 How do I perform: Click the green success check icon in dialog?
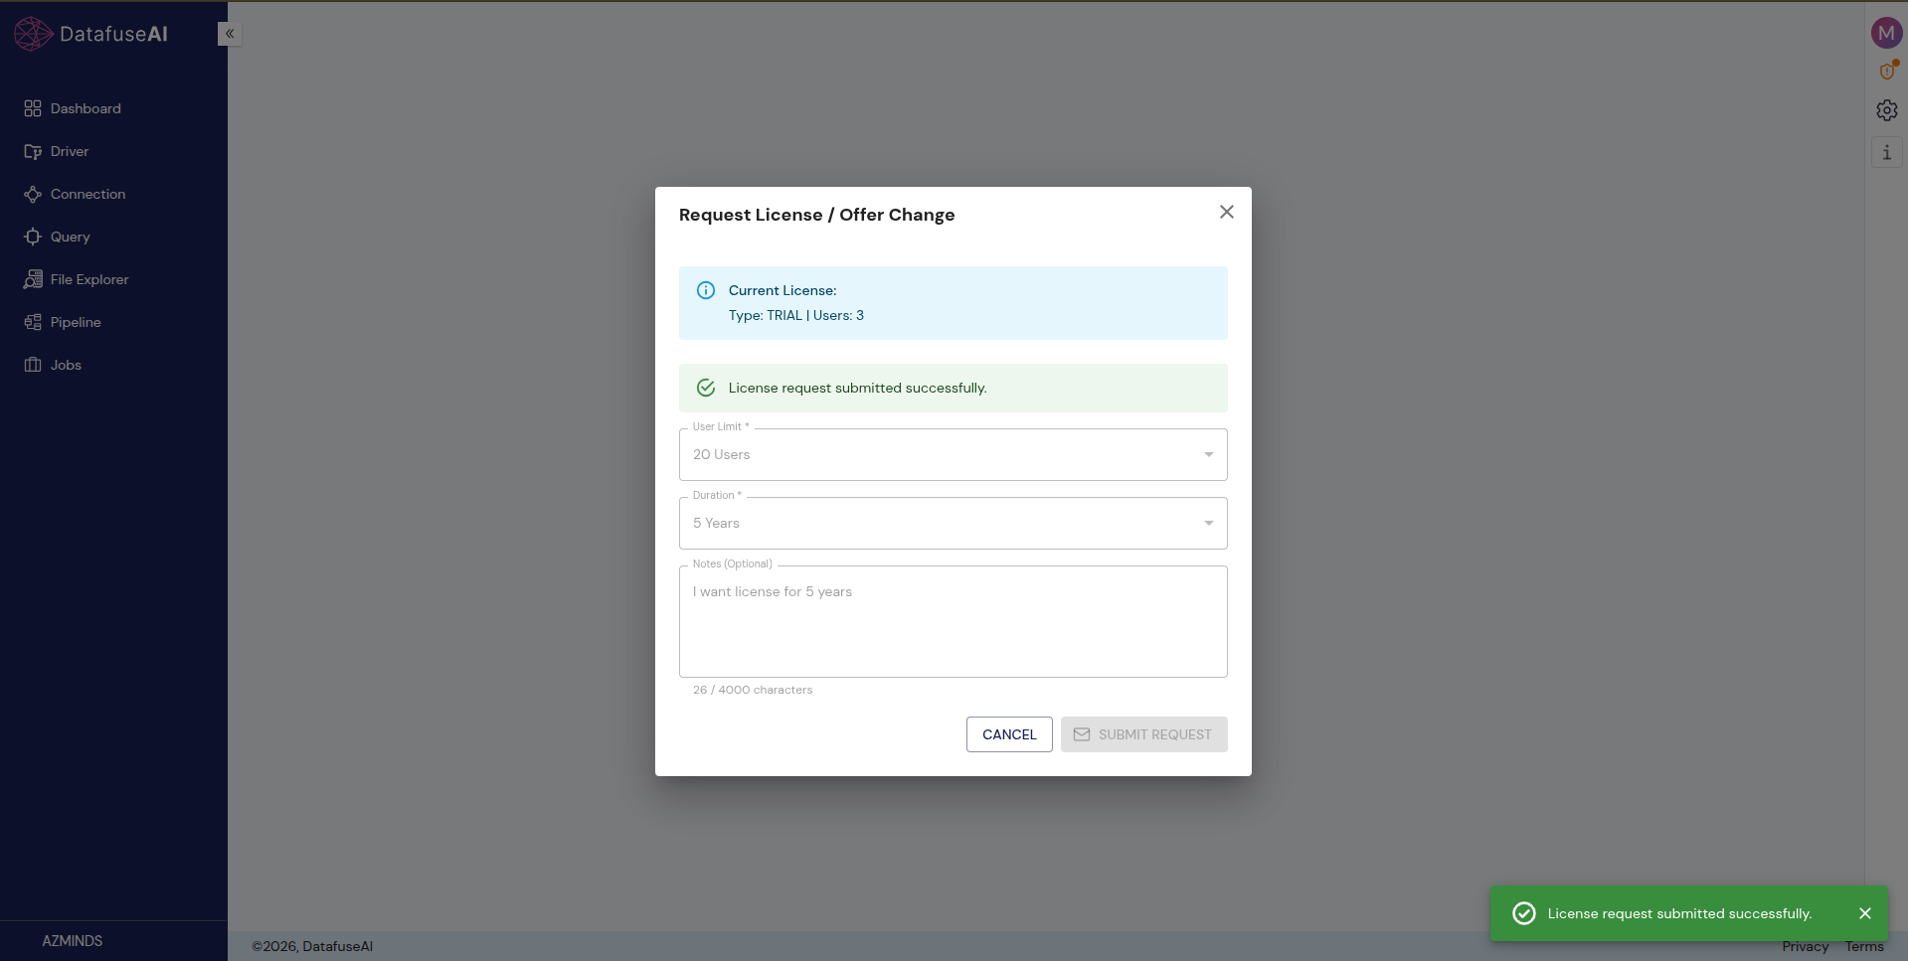point(706,388)
